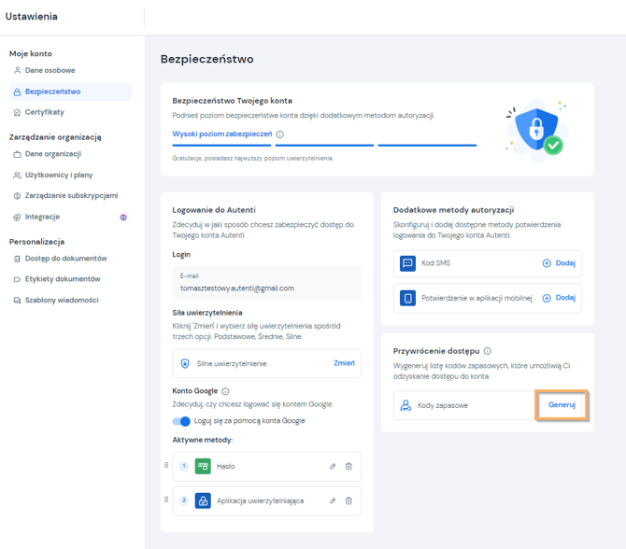Image resolution: width=626 pixels, height=549 pixels.
Task: Click info icon next to Przywrócenie dostępu
Action: pos(488,351)
